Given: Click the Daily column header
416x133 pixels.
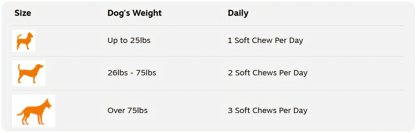Looking at the screenshot, I should click(x=238, y=13).
